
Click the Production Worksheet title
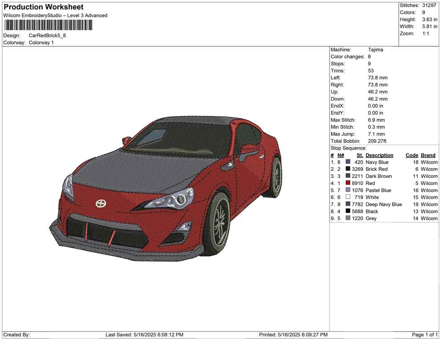point(44,7)
